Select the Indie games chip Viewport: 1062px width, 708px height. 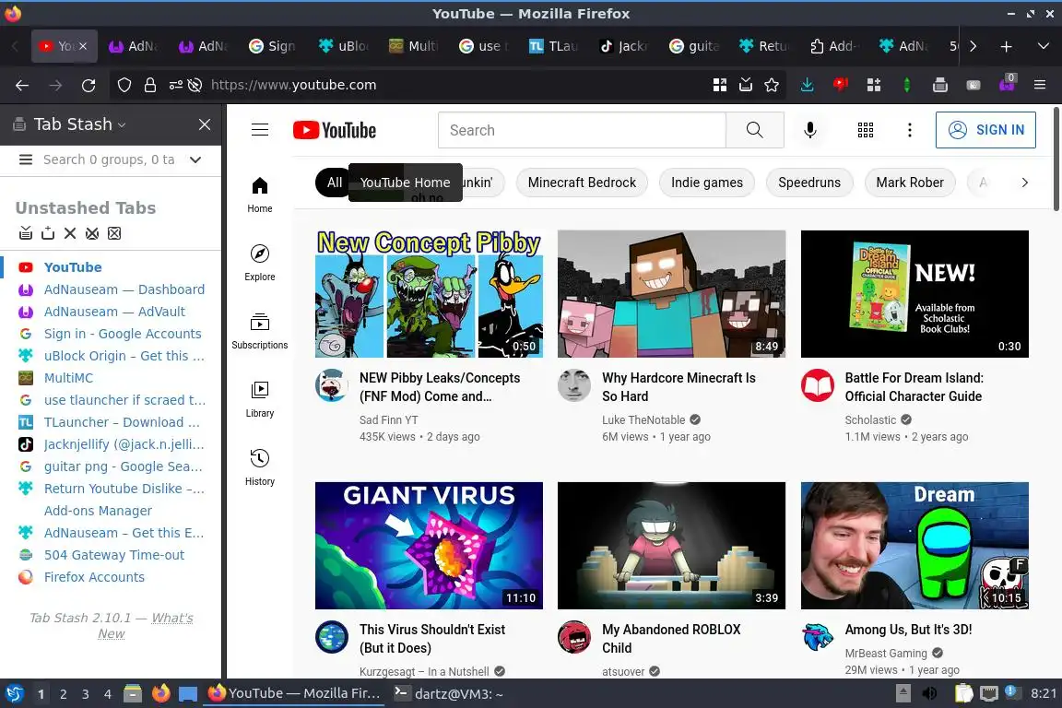[706, 183]
